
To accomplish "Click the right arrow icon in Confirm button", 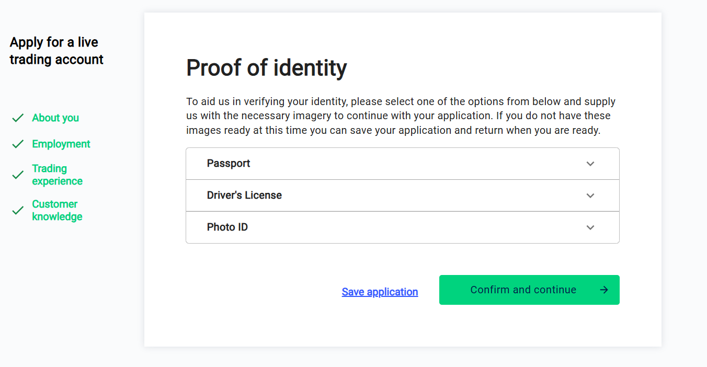I will coord(604,290).
